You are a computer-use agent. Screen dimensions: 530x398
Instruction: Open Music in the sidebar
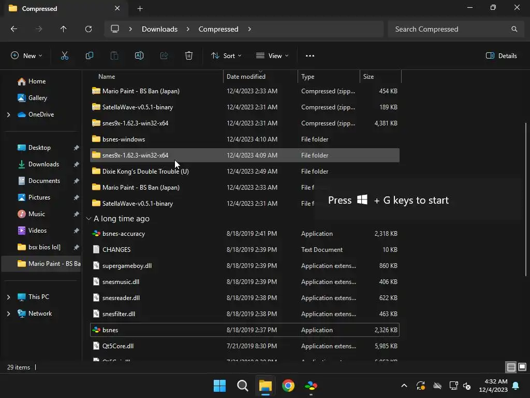[x=41, y=214]
